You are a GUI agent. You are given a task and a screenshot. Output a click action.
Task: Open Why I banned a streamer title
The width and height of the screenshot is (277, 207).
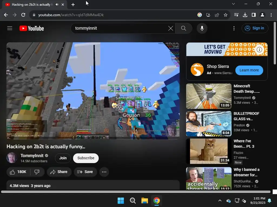pyautogui.click(x=246, y=172)
